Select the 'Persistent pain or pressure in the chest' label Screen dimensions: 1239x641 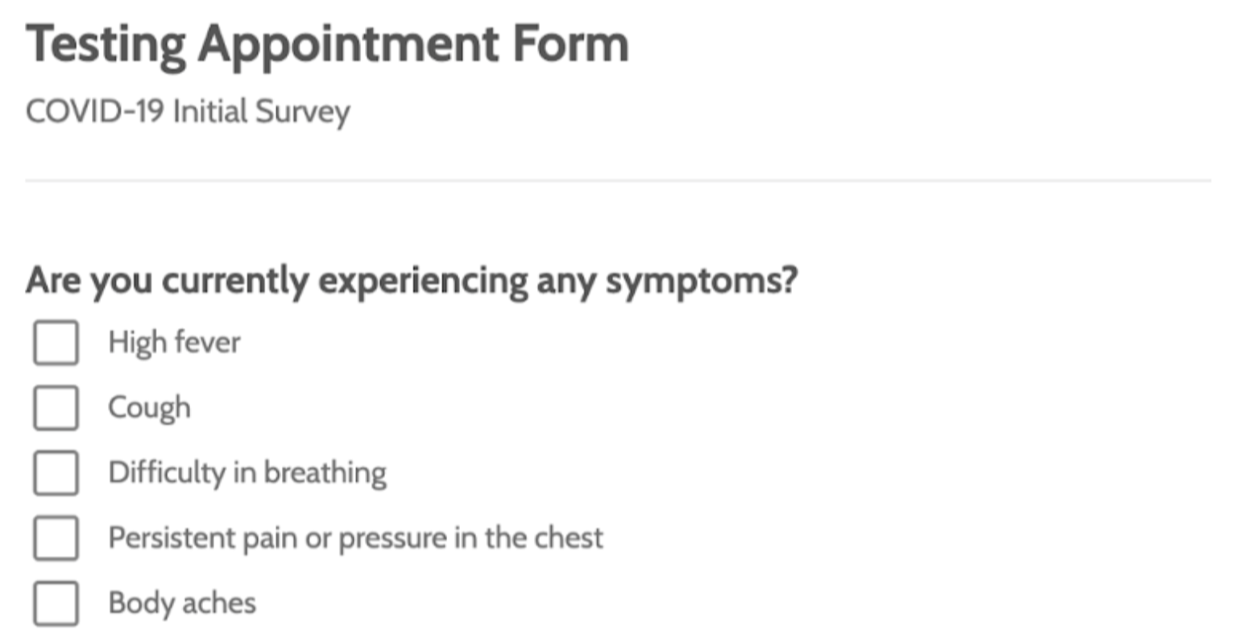click(x=355, y=538)
